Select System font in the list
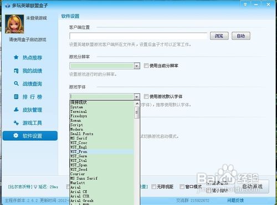Viewport: 277px width, 205px height. point(102,107)
